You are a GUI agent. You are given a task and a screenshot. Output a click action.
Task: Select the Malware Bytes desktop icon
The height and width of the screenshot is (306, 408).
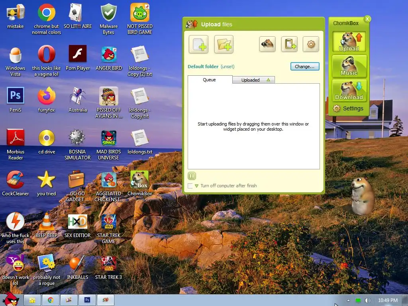[108, 19]
